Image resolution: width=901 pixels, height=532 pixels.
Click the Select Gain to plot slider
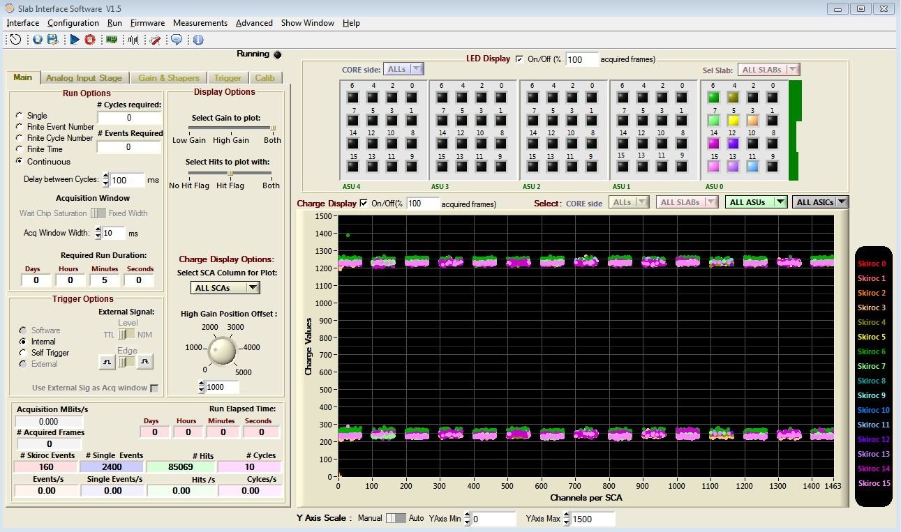tap(230, 128)
